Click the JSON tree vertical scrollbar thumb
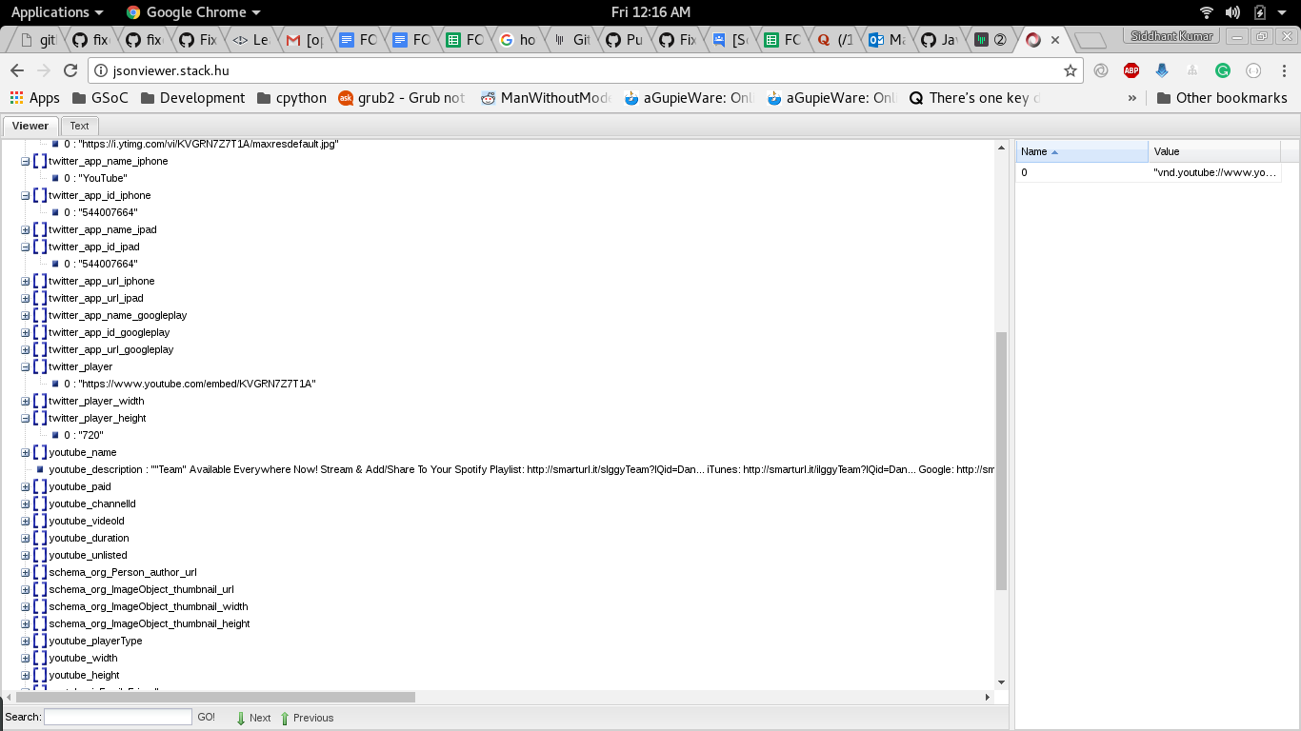The width and height of the screenshot is (1301, 731). click(x=1001, y=461)
